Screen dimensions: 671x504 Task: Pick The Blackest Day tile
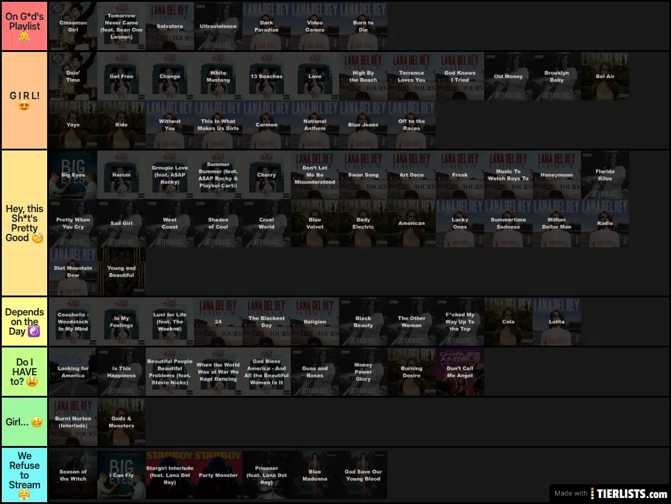(267, 321)
